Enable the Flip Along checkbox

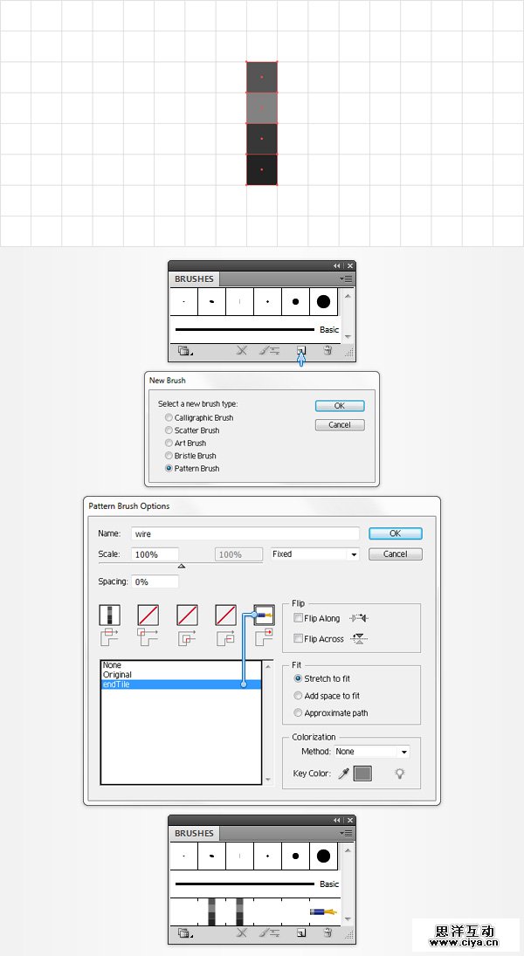pos(299,618)
